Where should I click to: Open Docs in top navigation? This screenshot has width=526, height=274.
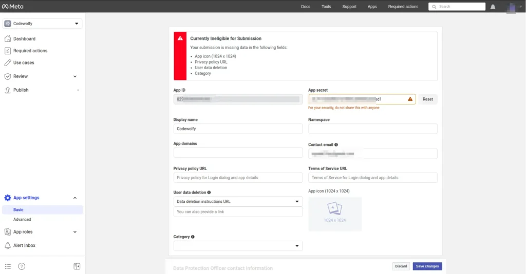[306, 7]
